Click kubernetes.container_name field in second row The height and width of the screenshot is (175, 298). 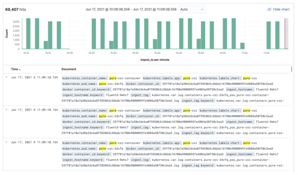tap(85, 111)
